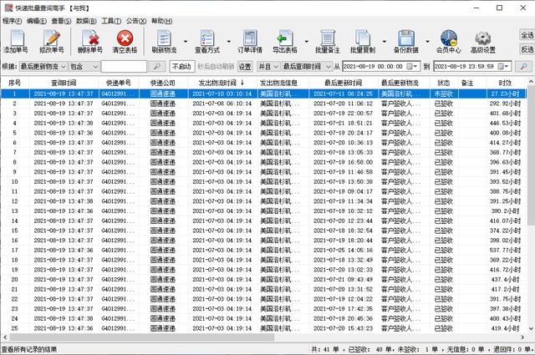The height and width of the screenshot is (355, 535).
Task: Expand the 批量复制 dropdown arrow
Action: tap(385, 42)
